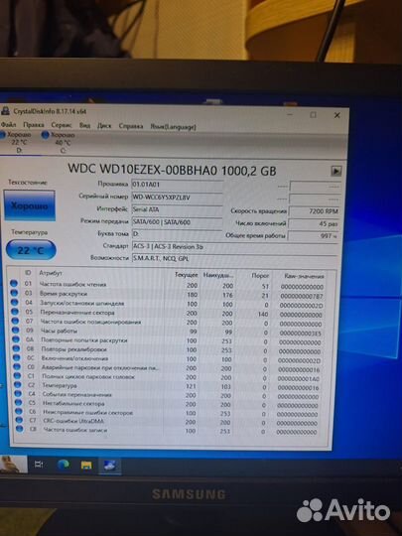Click the Serial ATA interface field
Image resolution: width=402 pixels, height=536 pixels.
(x=177, y=209)
